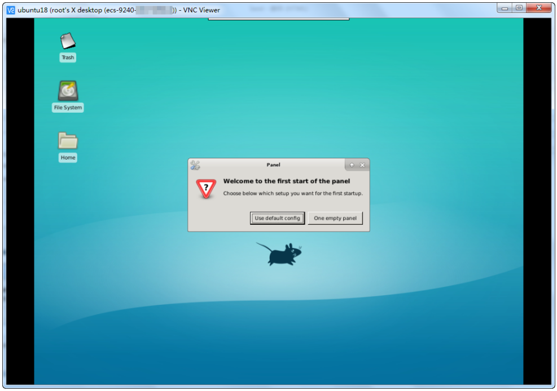Click the Xfce mouse mascot on the desktop
The image size is (557, 391).
(279, 254)
